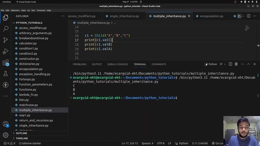
Task: Close the terminal panel
Action: click(x=255, y=64)
